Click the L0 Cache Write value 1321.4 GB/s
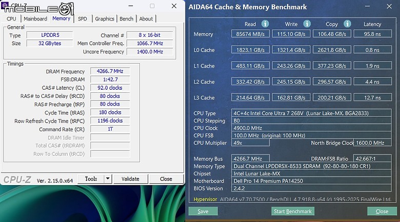Screen dimensions: 400x222 pos(291,50)
